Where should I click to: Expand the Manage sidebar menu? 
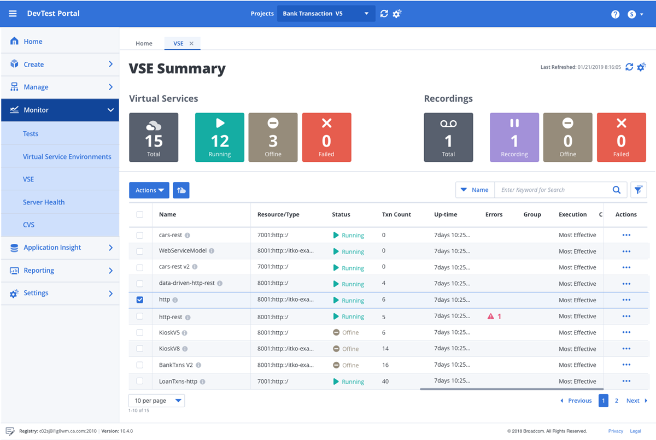60,87
